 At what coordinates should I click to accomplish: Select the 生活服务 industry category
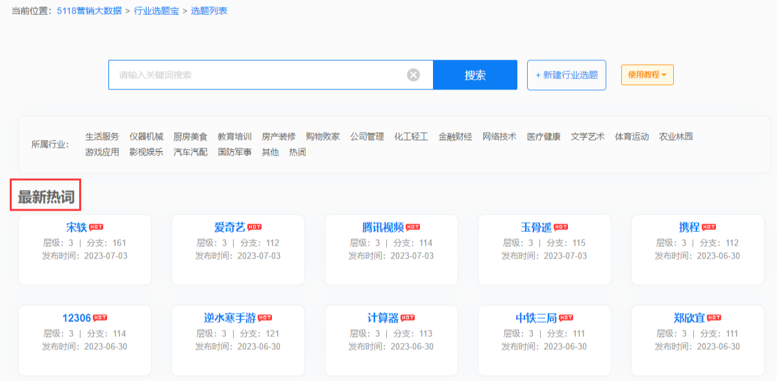(x=101, y=137)
